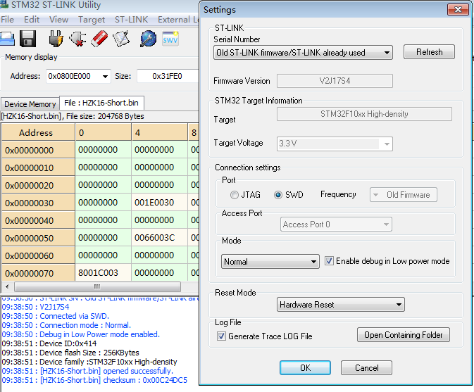Open the Access Port 0 dropdown

[x=336, y=225]
